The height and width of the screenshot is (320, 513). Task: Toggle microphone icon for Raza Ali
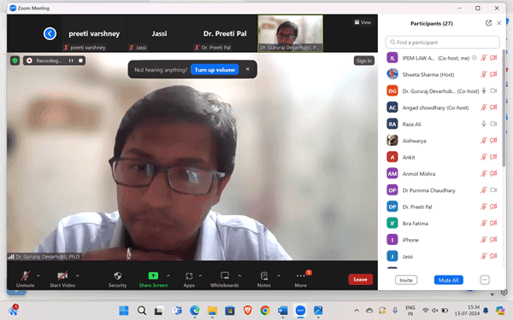coord(484,124)
